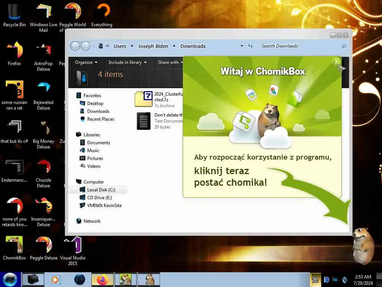
Task: Open 'some russian ran a rat' icon
Action: (x=15, y=95)
